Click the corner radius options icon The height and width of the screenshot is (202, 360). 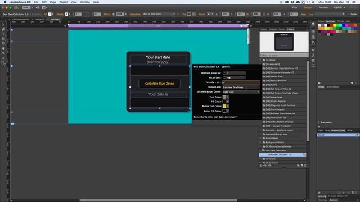coord(87,14)
